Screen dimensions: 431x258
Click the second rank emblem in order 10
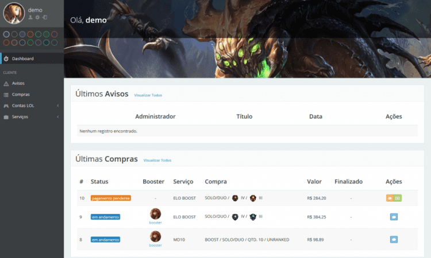pos(253,198)
